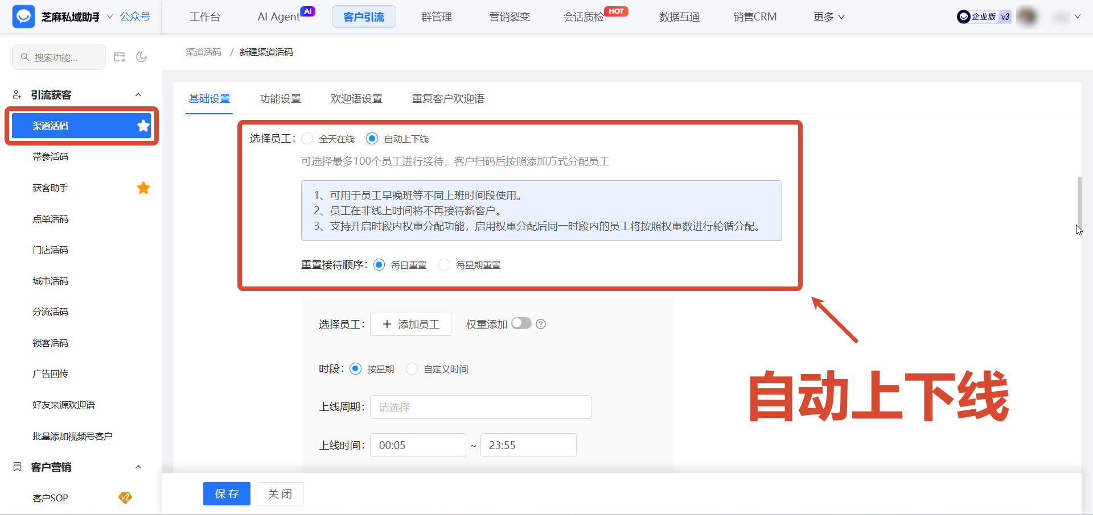Choose 每星期重置 reset order
The height and width of the screenshot is (515, 1093).
click(444, 265)
